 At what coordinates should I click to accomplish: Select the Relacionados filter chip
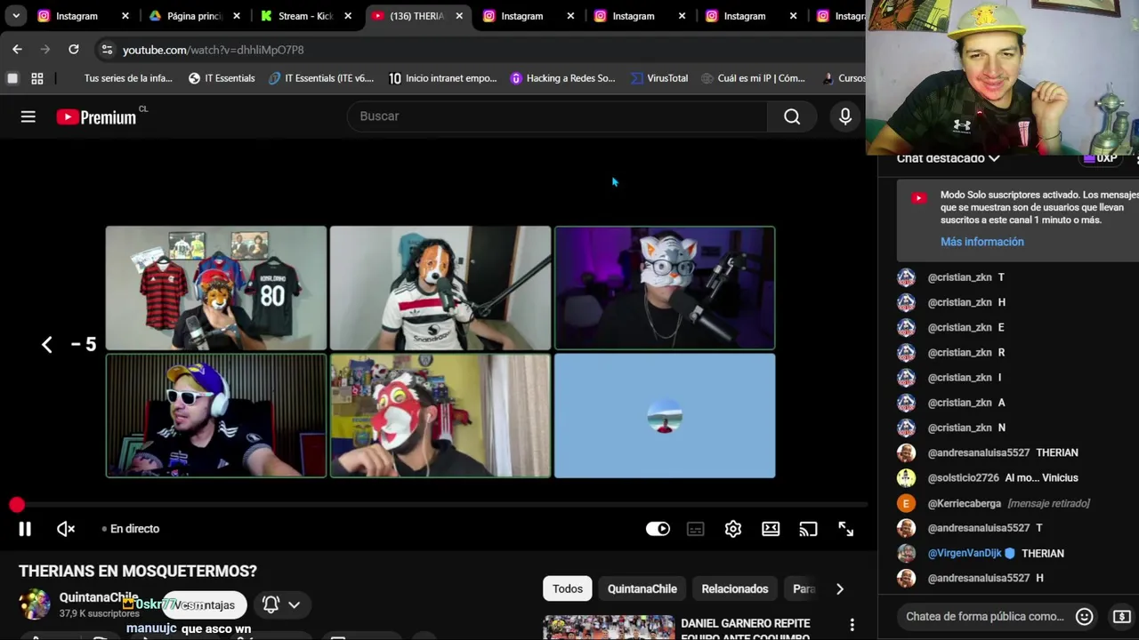tap(735, 588)
